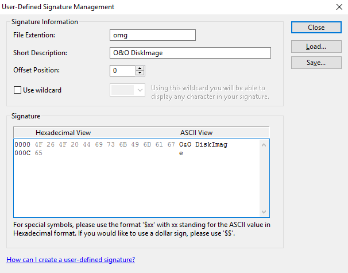Open the wildcard character dropdown
The width and height of the screenshot is (348, 273).
pos(127,90)
